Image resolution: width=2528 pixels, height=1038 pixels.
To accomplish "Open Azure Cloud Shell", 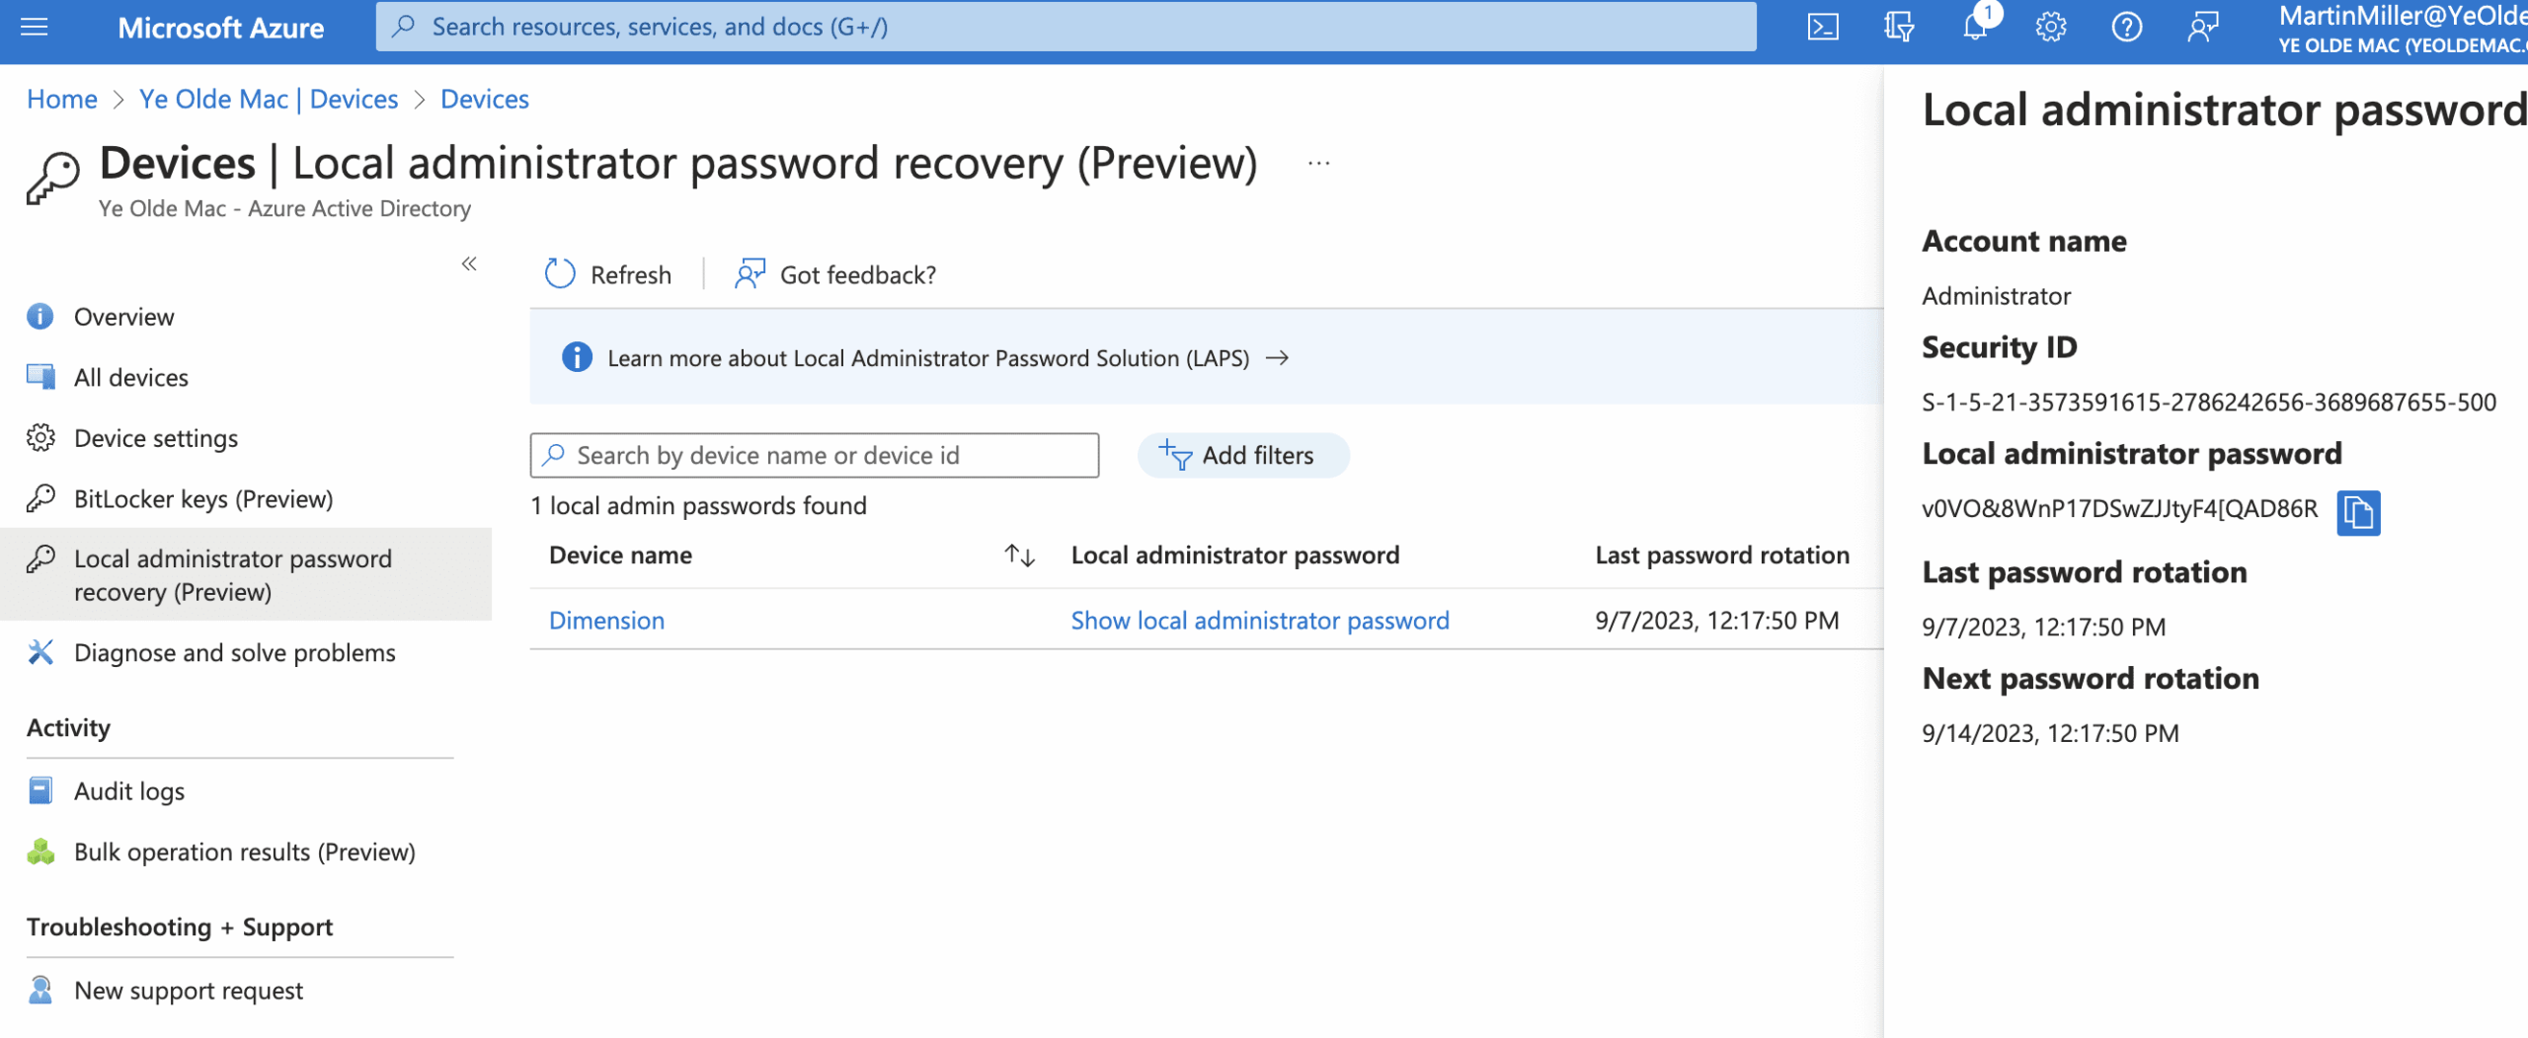I will coord(1824,27).
